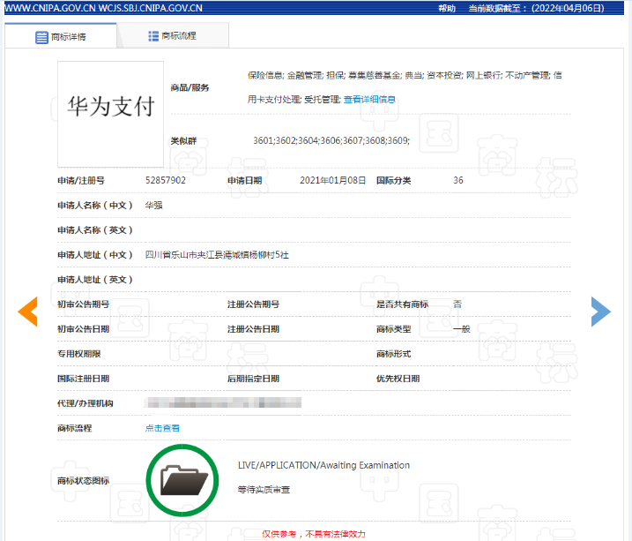Click the 代理/办理机构 label

[85, 403]
